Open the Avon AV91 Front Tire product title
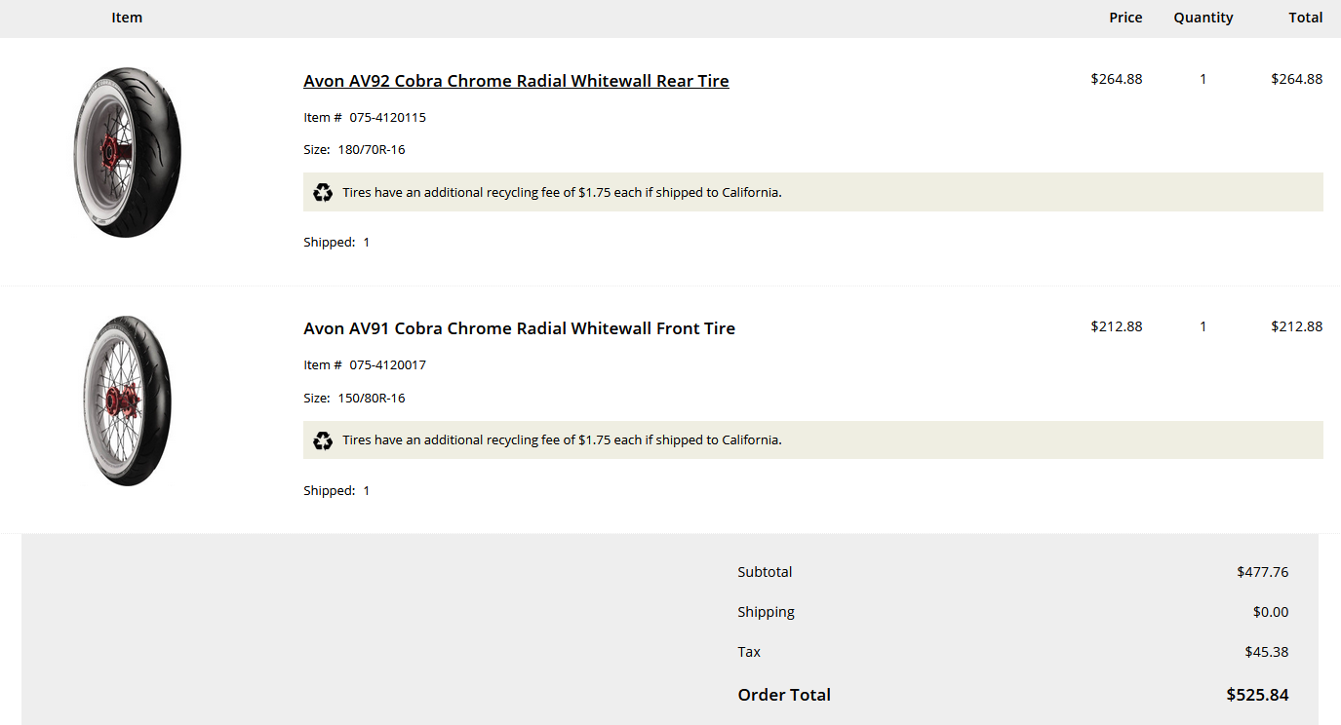 coord(519,328)
